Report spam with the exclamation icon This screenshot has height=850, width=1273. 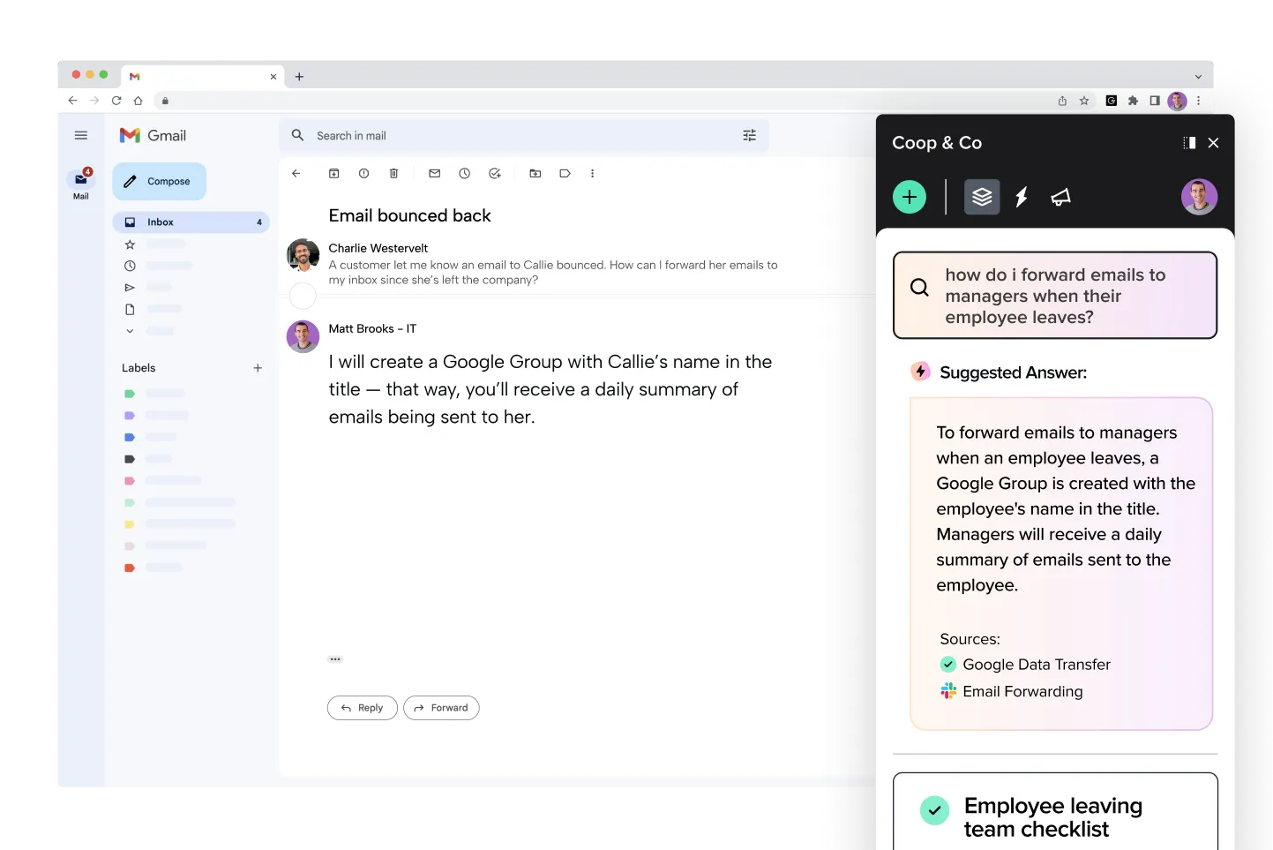[x=363, y=173]
